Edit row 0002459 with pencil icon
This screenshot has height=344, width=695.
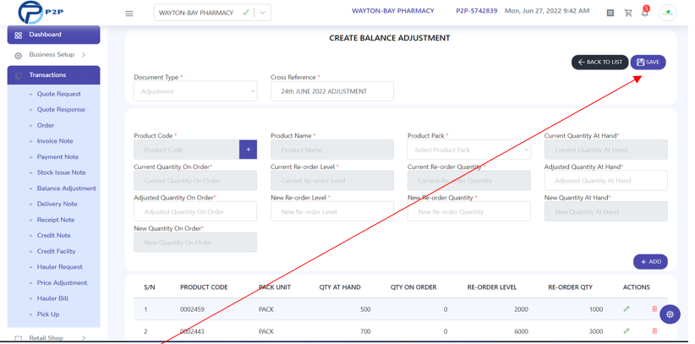coord(627,309)
